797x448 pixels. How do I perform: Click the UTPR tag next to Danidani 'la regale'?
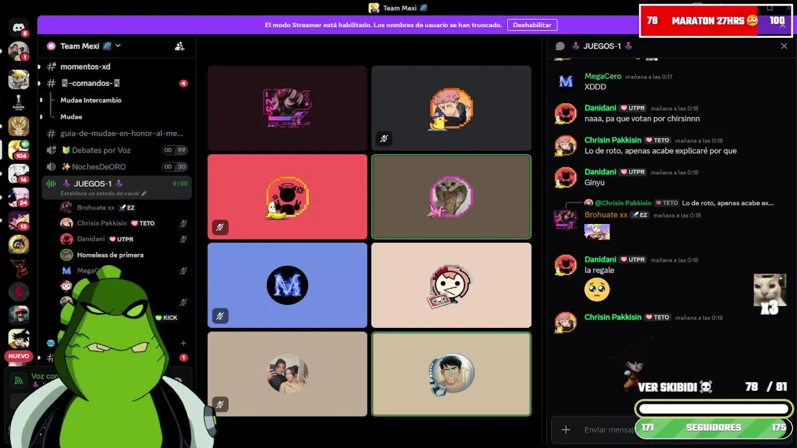tap(633, 259)
